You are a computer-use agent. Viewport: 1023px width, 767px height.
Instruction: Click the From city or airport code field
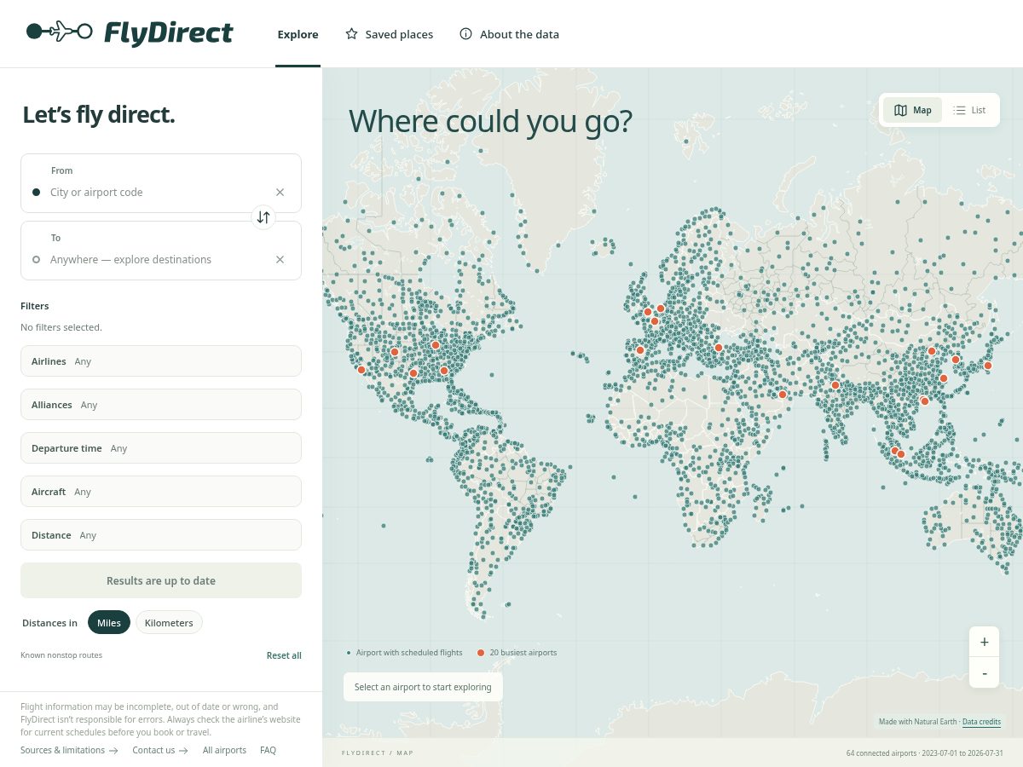161,183
